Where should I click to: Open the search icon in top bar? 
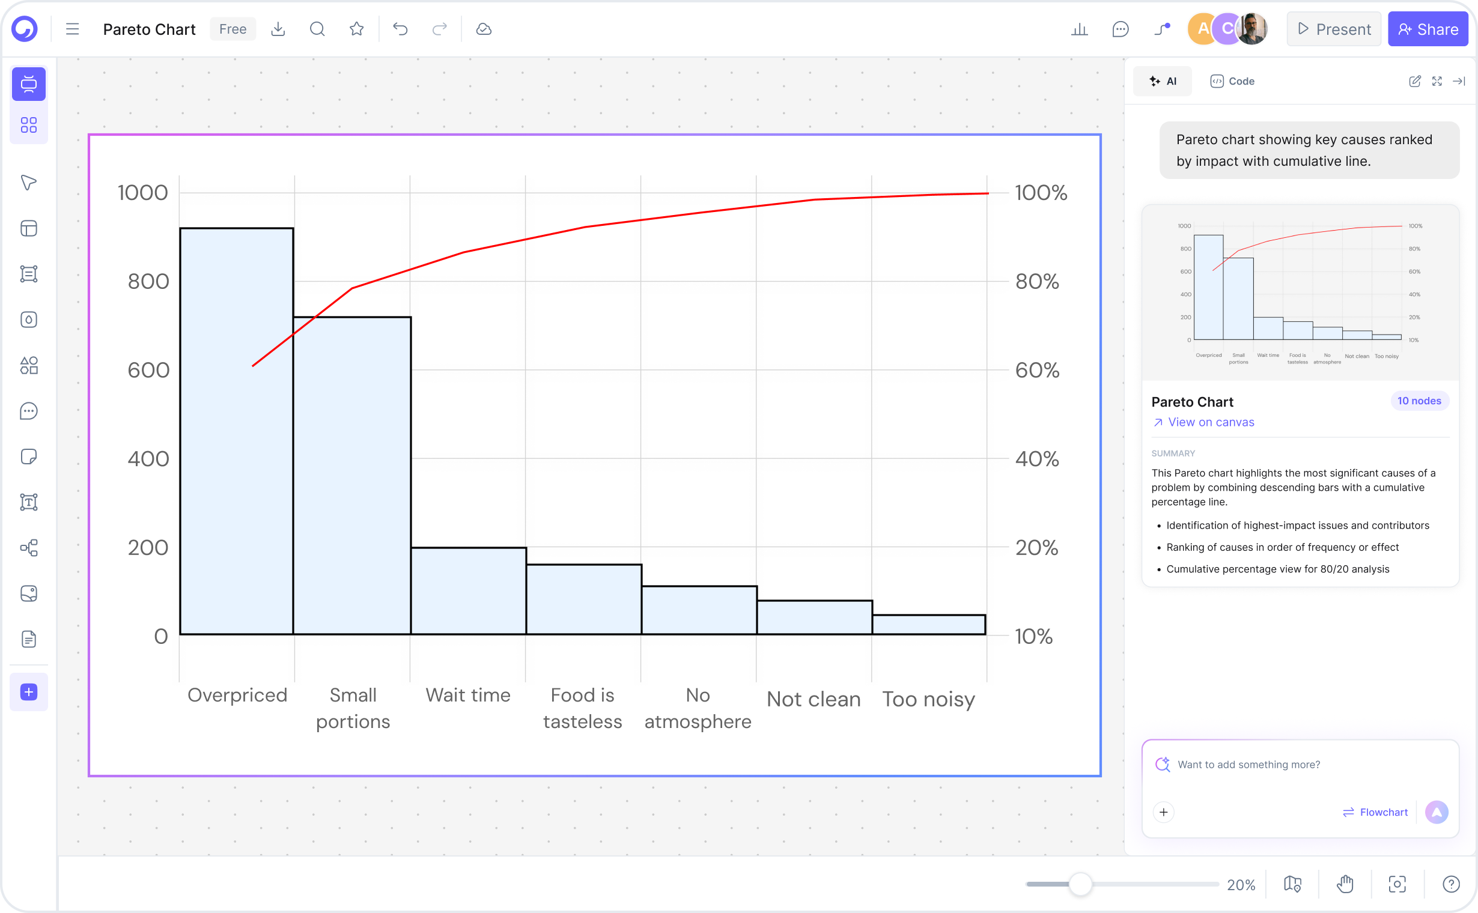coord(317,29)
